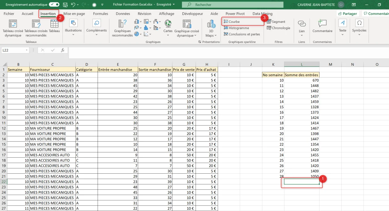Open the Power Pivot tab
The image size is (389, 211).
235,14
